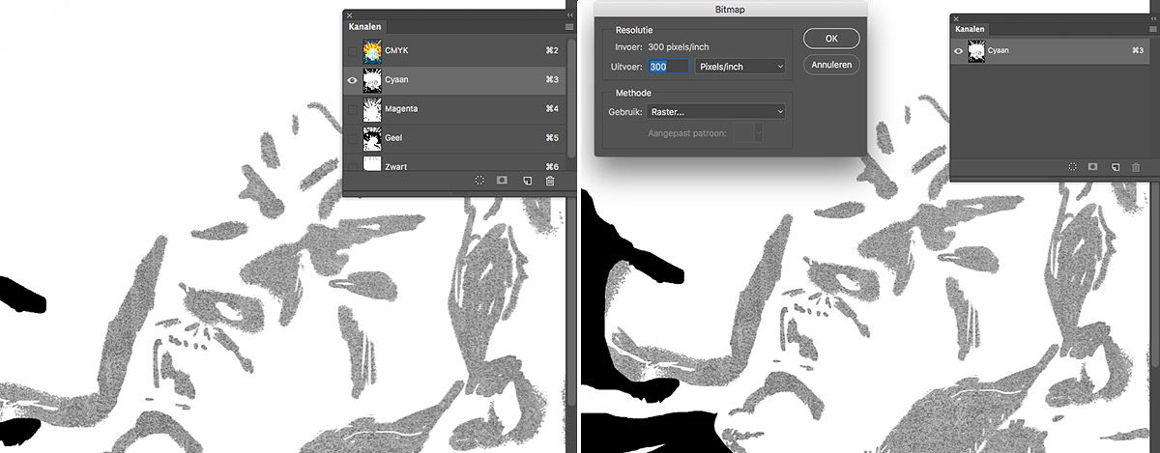1160x453 pixels.
Task: Click the Uitvoer resolution field
Action: click(x=668, y=66)
